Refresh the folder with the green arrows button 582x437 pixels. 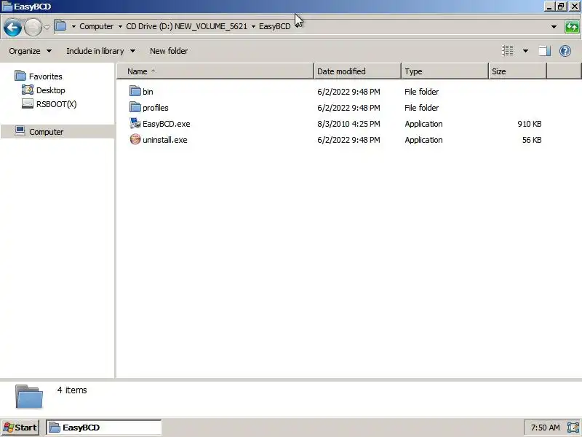tap(572, 27)
